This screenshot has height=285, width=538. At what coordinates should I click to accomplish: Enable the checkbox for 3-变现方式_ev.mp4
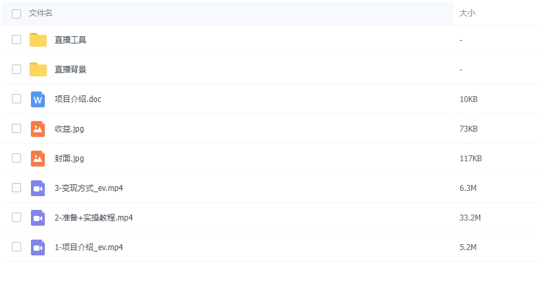tap(16, 188)
